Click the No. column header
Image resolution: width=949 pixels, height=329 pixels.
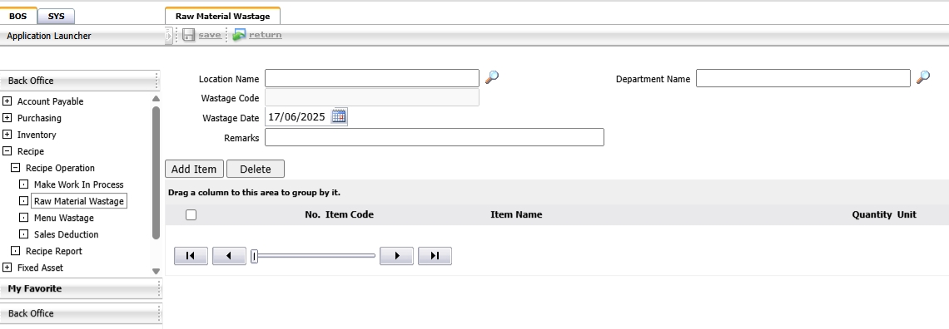[x=312, y=215]
